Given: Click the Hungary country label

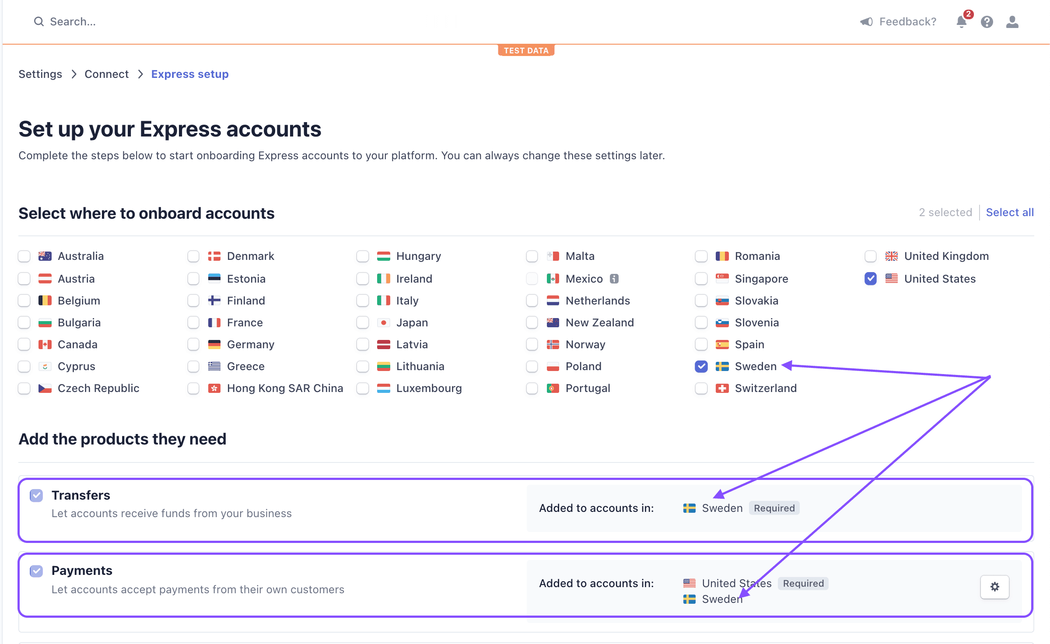Looking at the screenshot, I should 419,256.
